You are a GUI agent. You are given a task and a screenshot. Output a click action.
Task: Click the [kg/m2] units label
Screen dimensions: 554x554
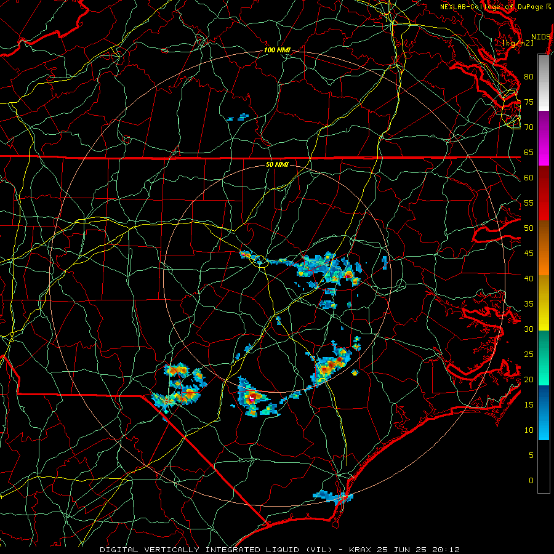518,43
